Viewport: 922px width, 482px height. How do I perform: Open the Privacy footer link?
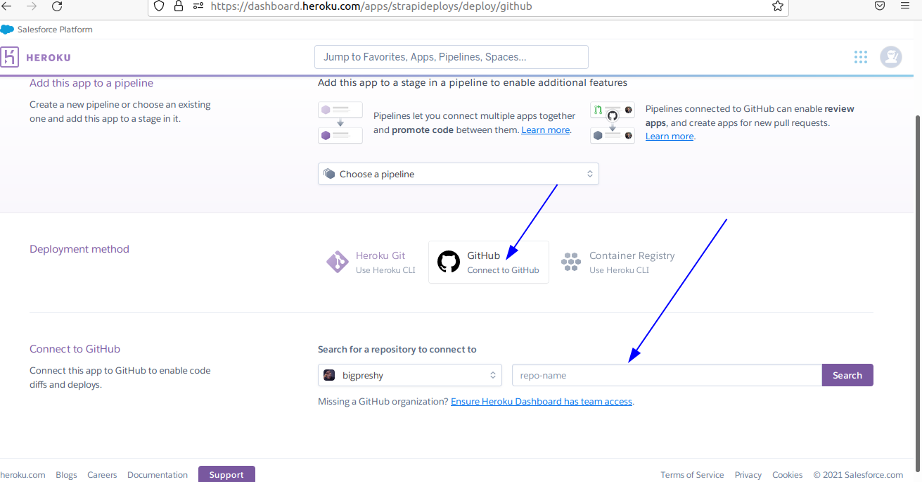click(748, 475)
